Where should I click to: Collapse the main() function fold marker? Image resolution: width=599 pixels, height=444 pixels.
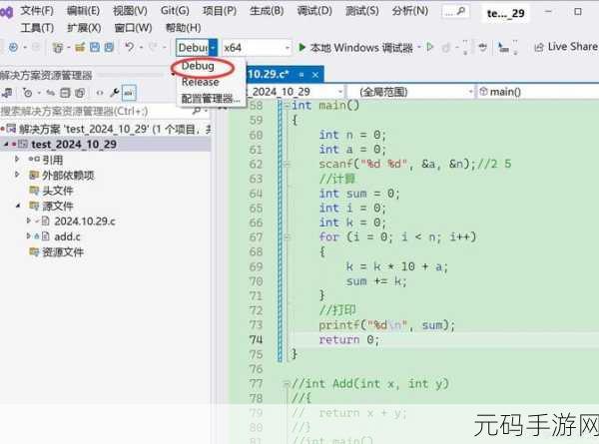pos(288,105)
